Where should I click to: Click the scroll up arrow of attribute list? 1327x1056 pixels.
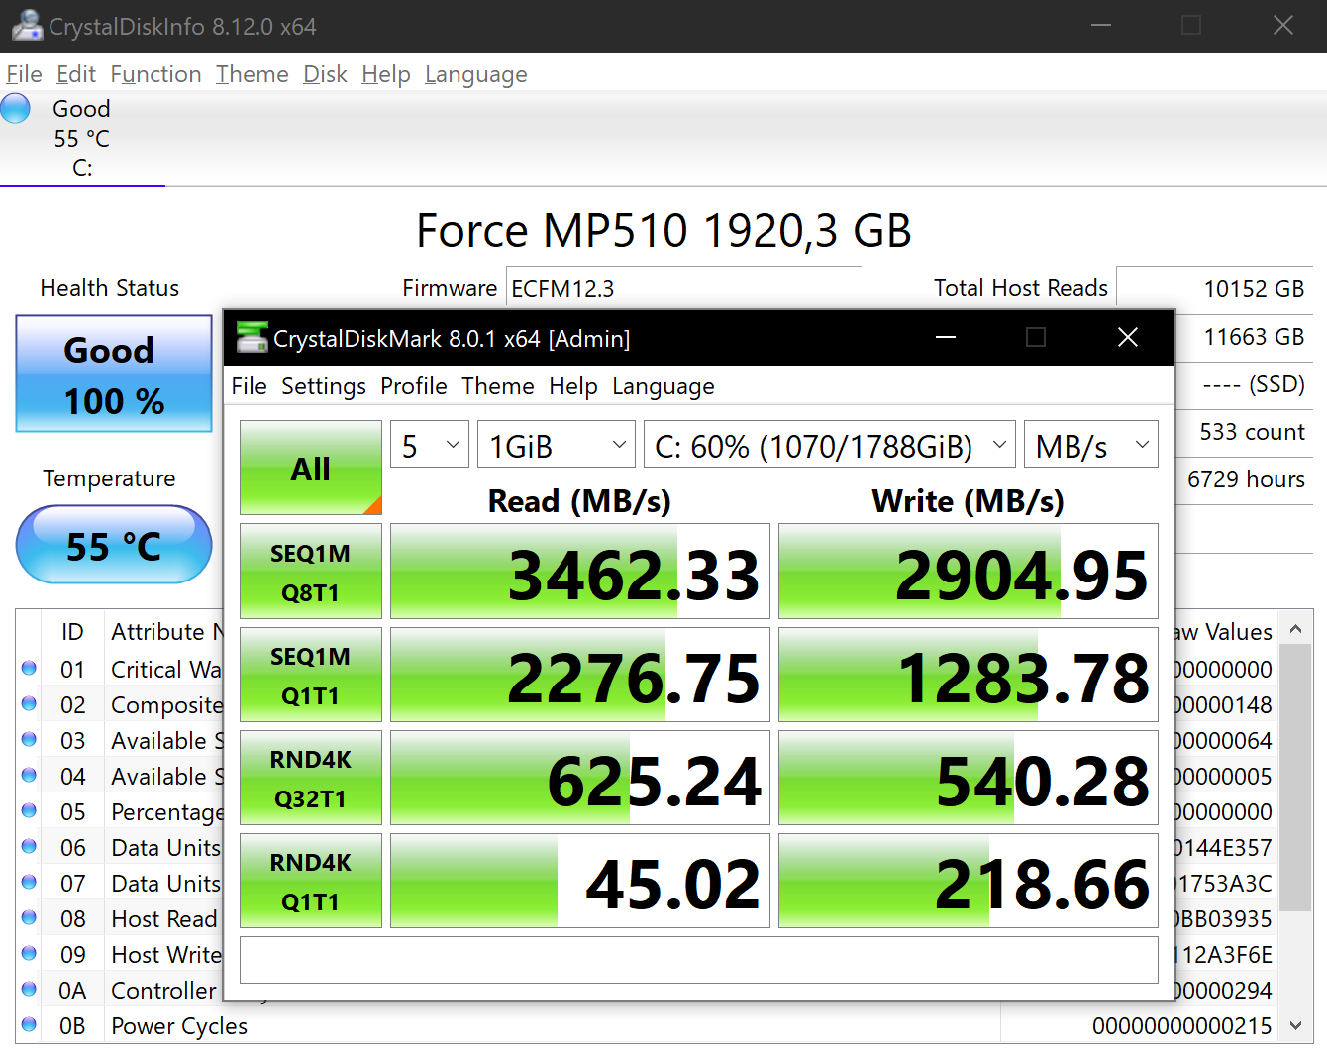[1295, 628]
